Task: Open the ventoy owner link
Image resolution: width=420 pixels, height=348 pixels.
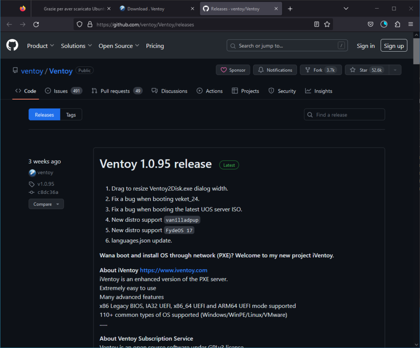Action: point(32,71)
